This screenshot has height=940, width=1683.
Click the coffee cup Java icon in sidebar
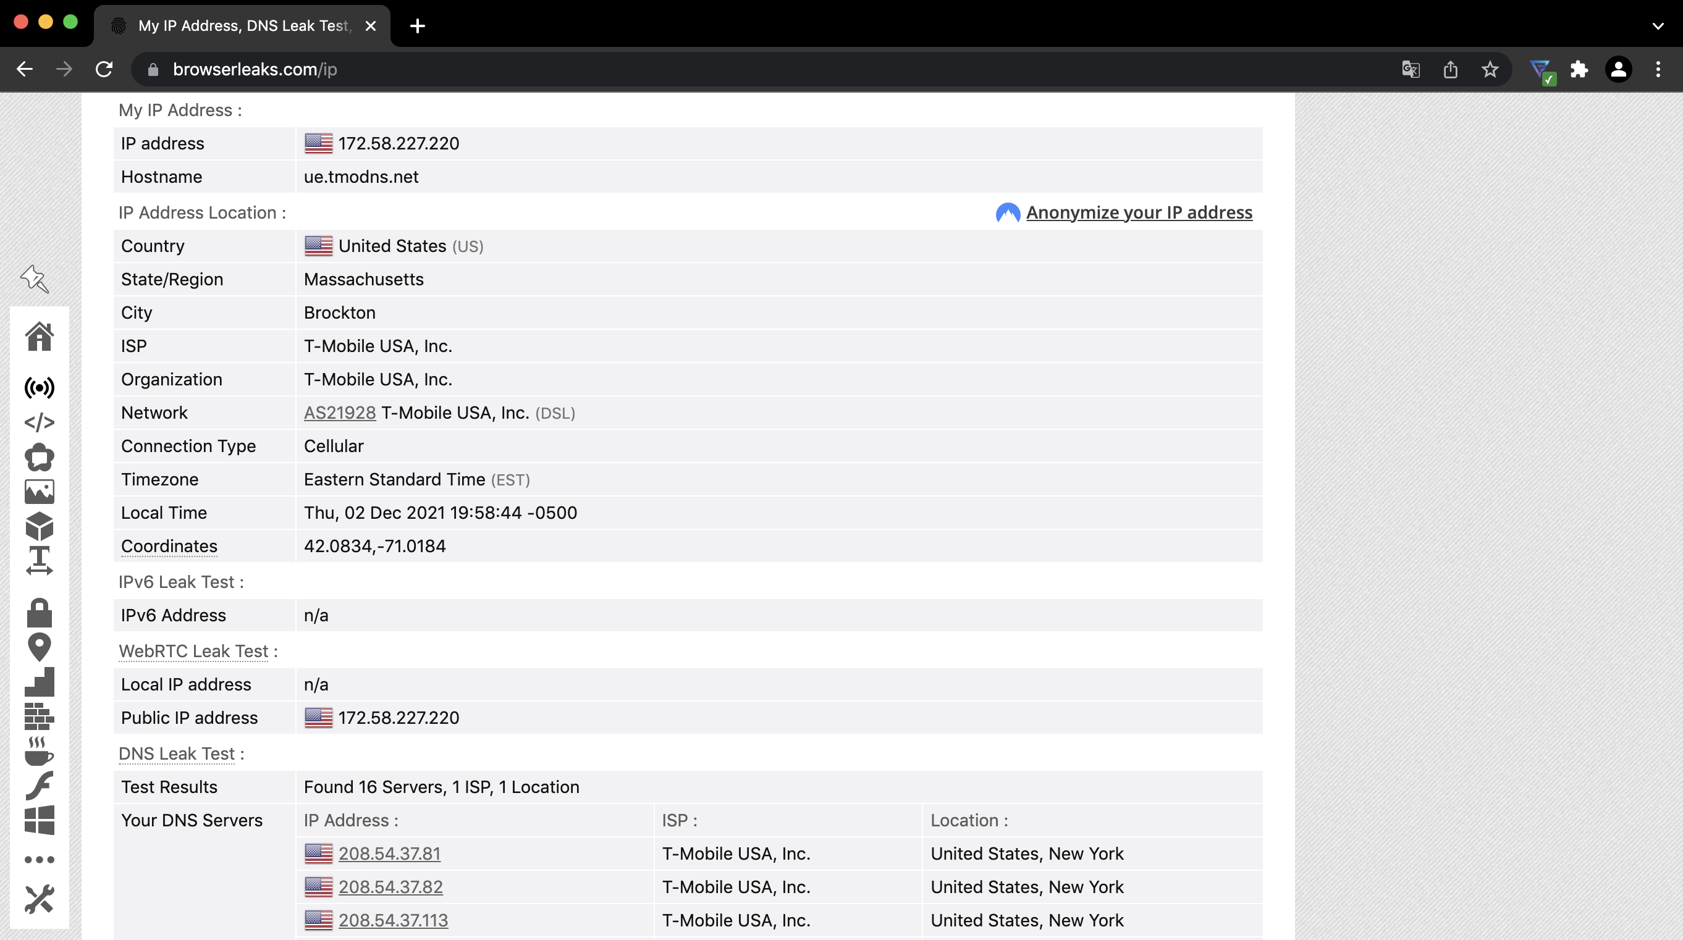(39, 751)
